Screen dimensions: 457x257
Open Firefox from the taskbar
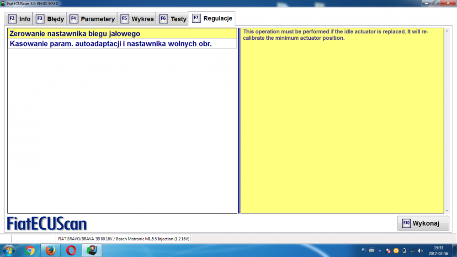(50, 250)
